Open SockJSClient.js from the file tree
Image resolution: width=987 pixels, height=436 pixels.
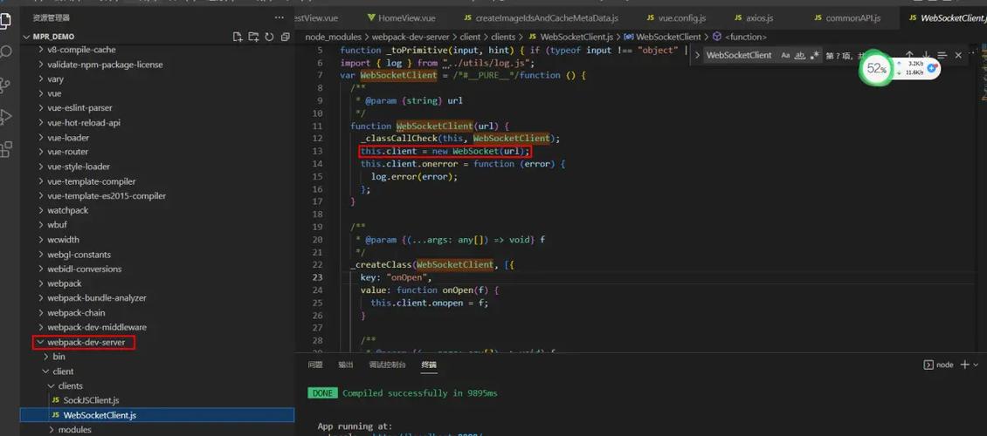pos(91,400)
